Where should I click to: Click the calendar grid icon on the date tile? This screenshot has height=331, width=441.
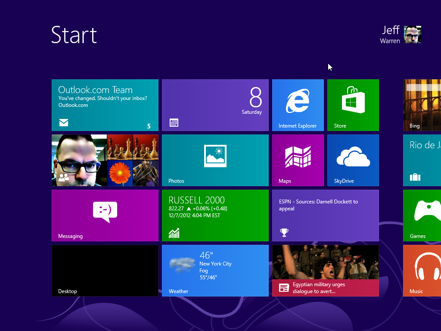[174, 123]
